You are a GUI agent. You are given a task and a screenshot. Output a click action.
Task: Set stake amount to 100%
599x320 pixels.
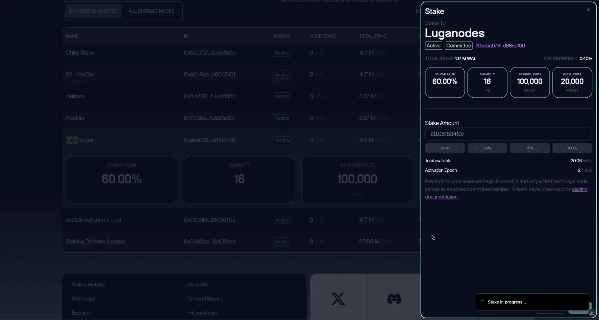(x=572, y=148)
